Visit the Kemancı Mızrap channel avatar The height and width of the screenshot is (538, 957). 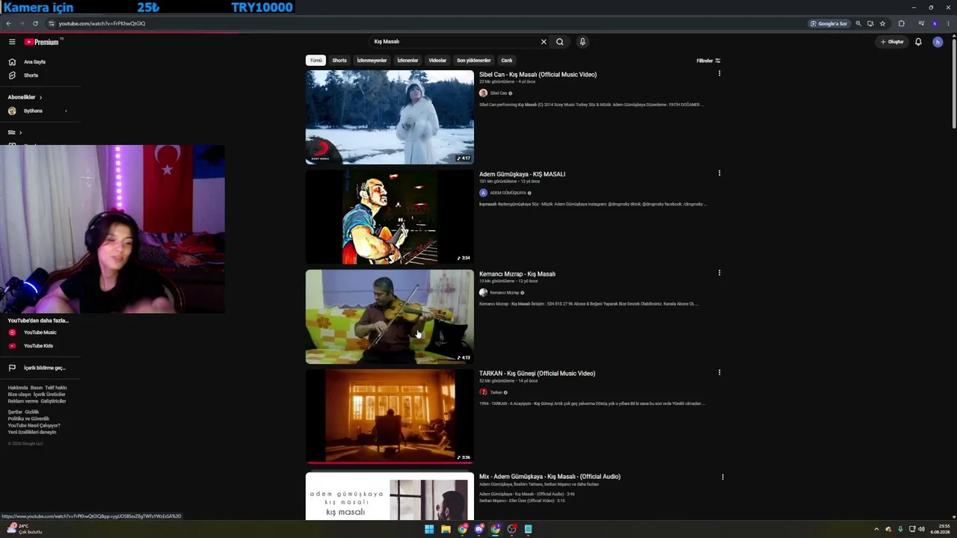click(x=483, y=293)
